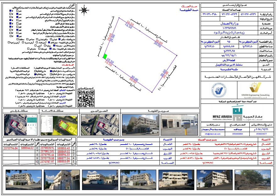
Task: Click the phone number 0554400693
Action: (x=237, y=134)
